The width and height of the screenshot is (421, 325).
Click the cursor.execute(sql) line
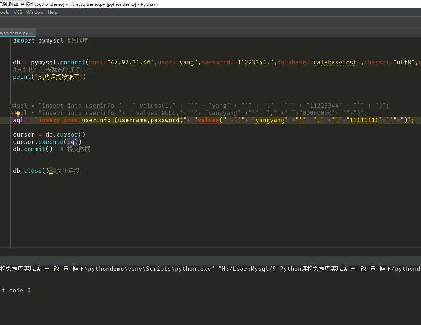[x=47, y=142]
